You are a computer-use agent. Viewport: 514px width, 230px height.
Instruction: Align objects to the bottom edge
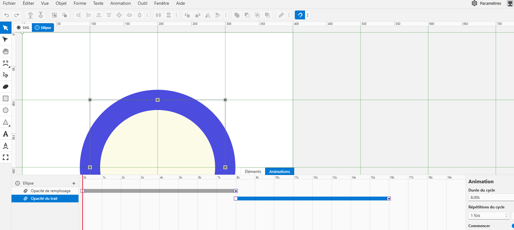tap(99, 15)
